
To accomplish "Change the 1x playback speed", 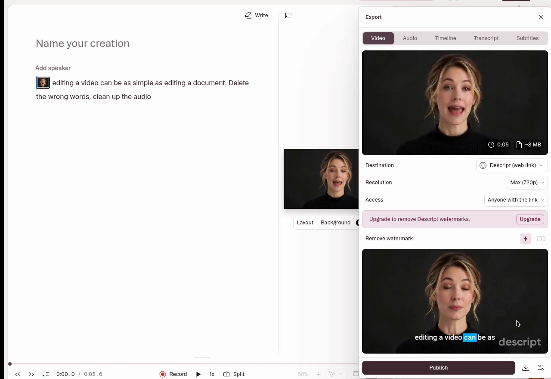I will [x=212, y=374].
